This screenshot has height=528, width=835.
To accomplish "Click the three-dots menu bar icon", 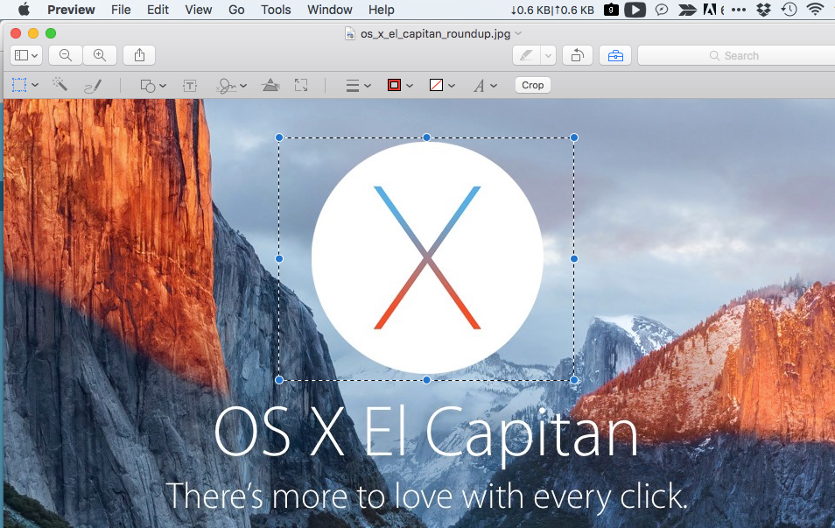I will pyautogui.click(x=739, y=10).
